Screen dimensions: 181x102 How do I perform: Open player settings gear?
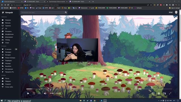point(159,93)
